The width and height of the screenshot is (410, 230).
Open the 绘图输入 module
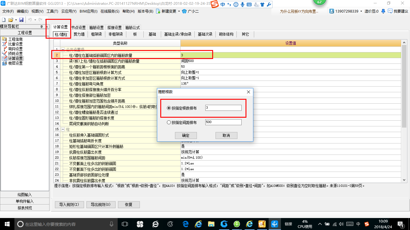(25, 195)
